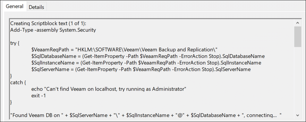The image size is (306, 122).
Task: Click the scrollbar up arrow
Action: pyautogui.click(x=298, y=23)
